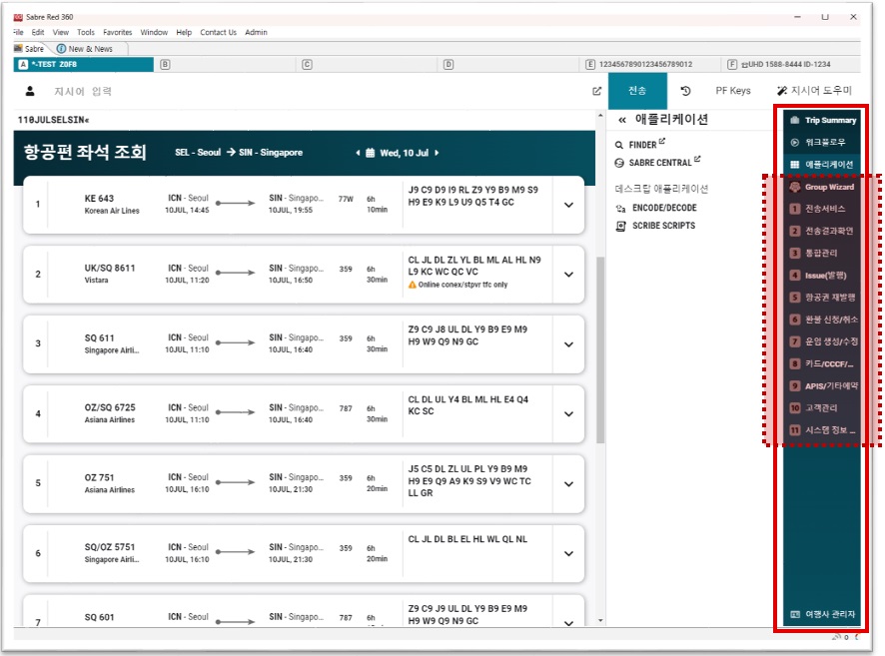Open sidebar item 8 카드/CCCF

coord(822,363)
